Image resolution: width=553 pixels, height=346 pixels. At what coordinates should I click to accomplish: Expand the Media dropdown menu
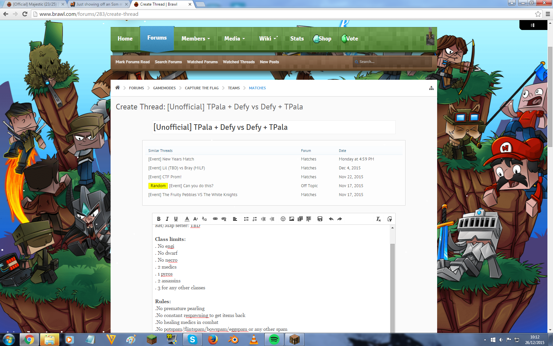point(234,39)
